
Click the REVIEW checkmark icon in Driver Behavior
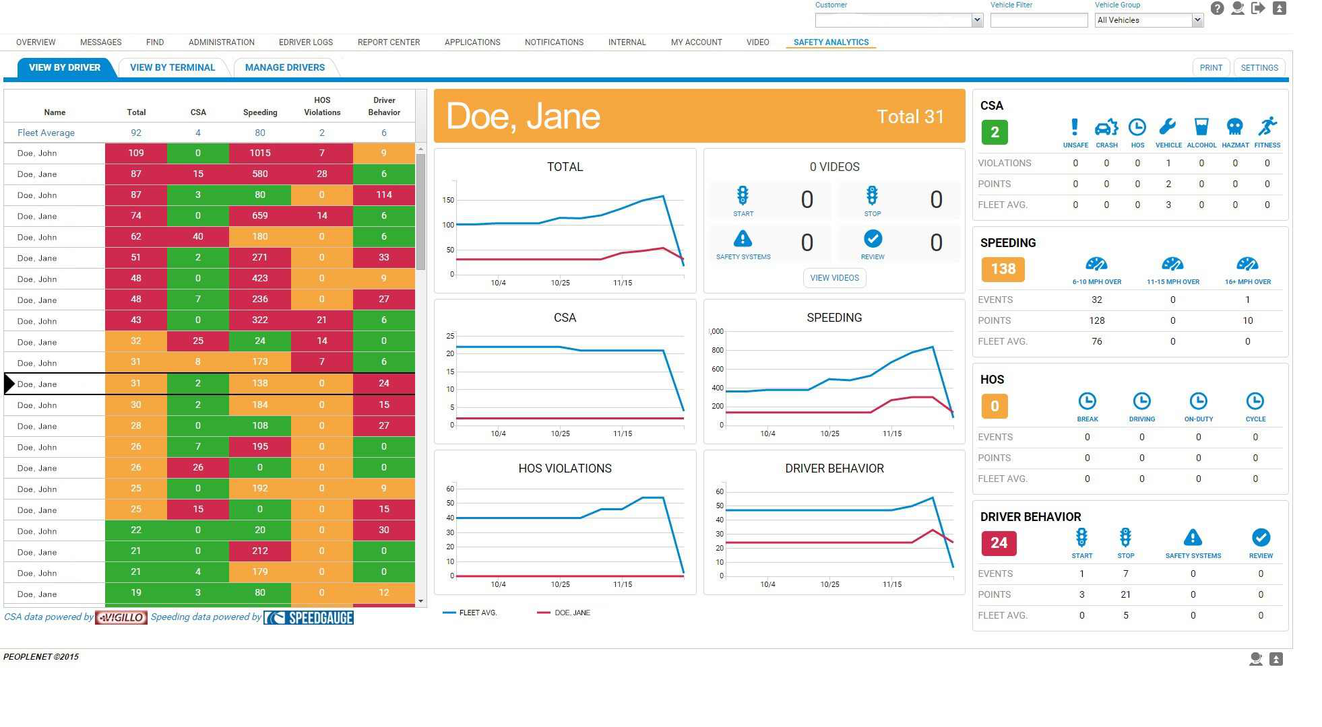pos(1260,537)
